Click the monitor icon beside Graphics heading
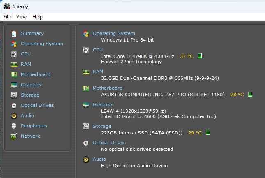The image size is (265, 178). pyautogui.click(x=86, y=105)
